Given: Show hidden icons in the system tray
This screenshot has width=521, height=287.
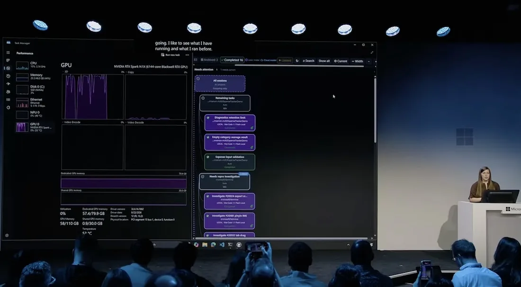Looking at the screenshot, I should 348,245.
